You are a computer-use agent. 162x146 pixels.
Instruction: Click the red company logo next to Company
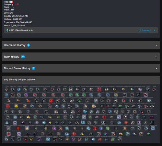pyautogui.click(x=17, y=4)
